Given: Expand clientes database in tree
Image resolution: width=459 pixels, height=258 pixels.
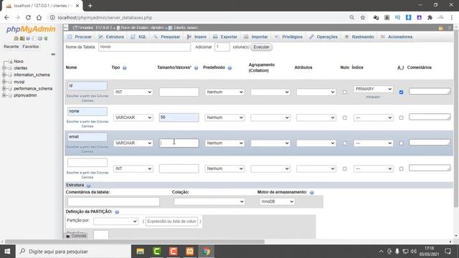Looking at the screenshot, I should click(x=4, y=68).
